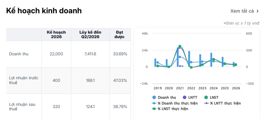The width and height of the screenshot is (261, 120).
Task: Click the 2024 revenue bar in chart
Action: pos(211,60)
